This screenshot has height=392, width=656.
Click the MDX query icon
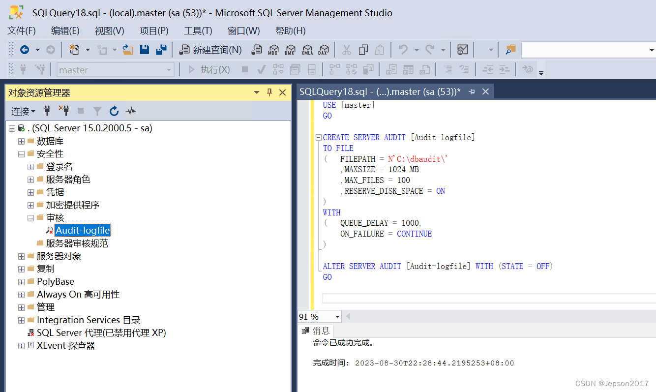[x=273, y=50]
